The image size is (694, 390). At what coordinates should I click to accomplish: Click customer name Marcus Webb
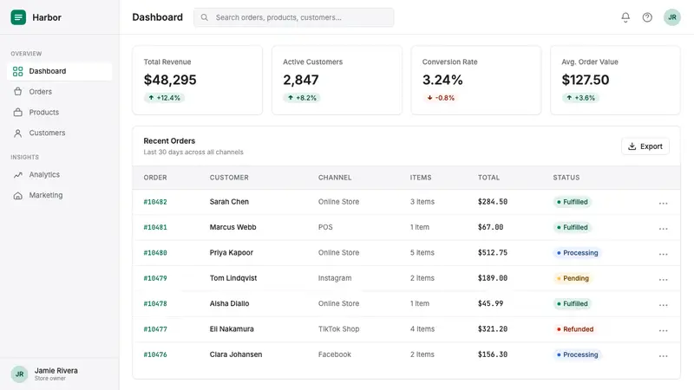pos(232,227)
